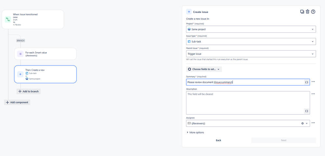The width and height of the screenshot is (325, 156).
Task: Click the Create issue plus icon in header
Action: [189, 12]
